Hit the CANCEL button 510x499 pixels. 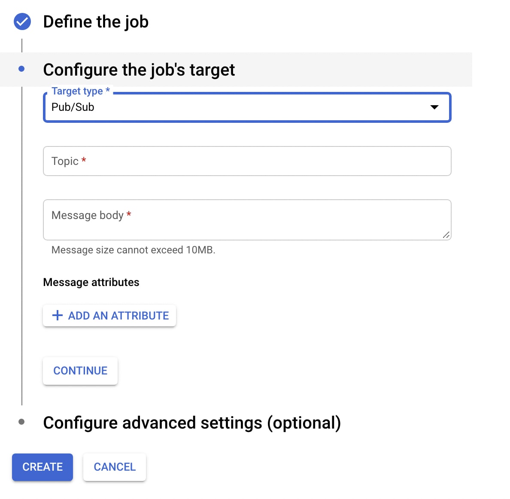115,467
